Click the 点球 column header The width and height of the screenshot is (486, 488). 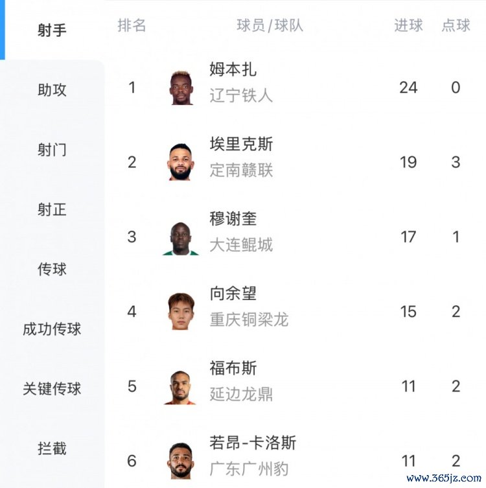[456, 25]
